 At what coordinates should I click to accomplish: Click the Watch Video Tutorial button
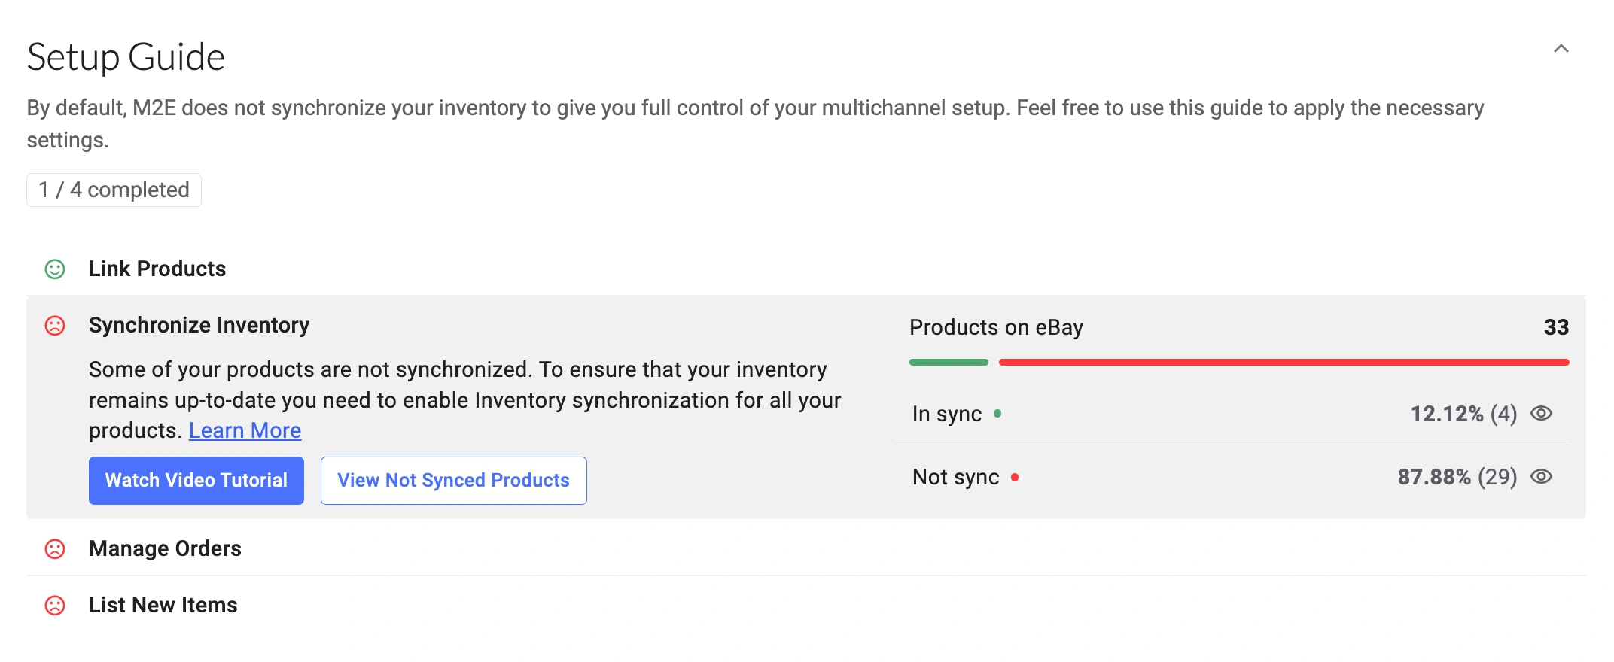[196, 481]
